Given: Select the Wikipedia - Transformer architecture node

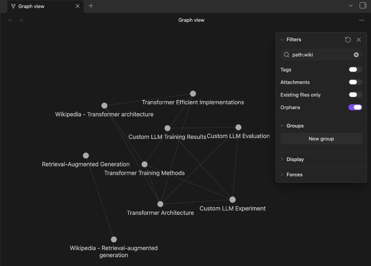Looking at the screenshot, I should pyautogui.click(x=104, y=105).
